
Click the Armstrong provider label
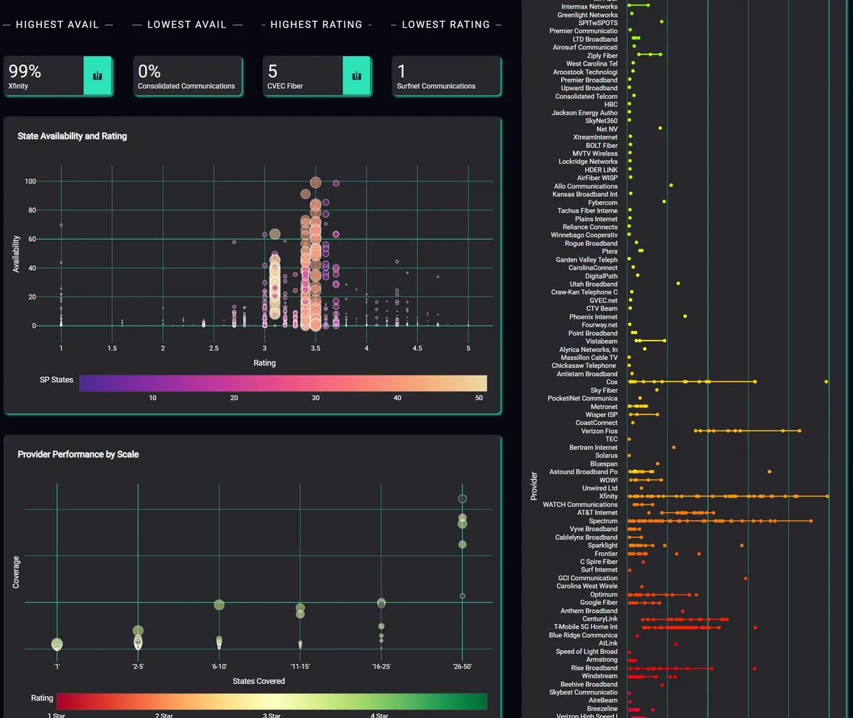[601, 660]
